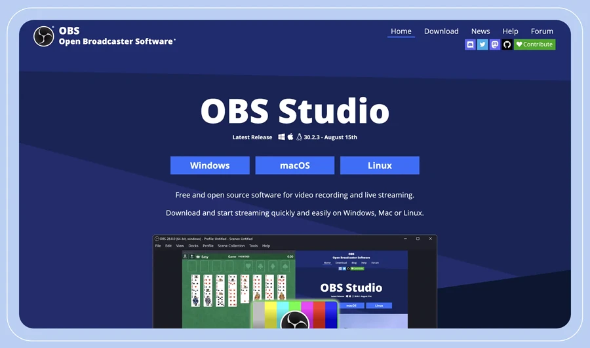Click the Windows logo beside Latest Release
This screenshot has height=348, width=590.
[281, 137]
